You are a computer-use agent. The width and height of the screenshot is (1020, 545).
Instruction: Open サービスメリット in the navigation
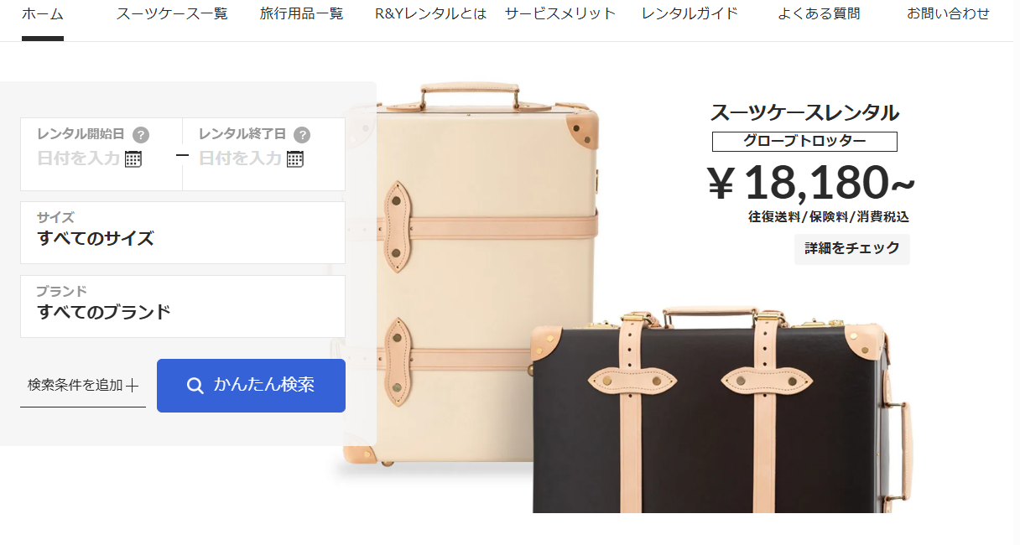560,14
